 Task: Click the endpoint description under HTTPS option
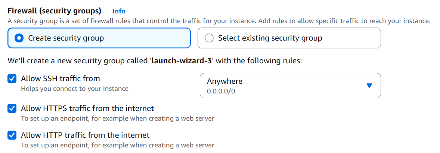pyautogui.click(x=117, y=118)
